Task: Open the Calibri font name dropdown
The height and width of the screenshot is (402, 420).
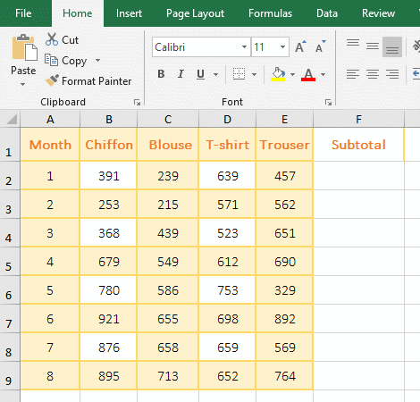Action: click(x=244, y=47)
